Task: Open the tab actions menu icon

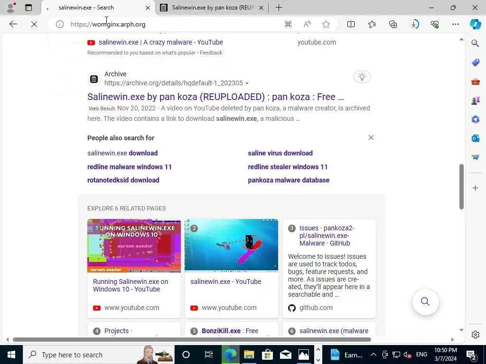Action: click(x=28, y=8)
